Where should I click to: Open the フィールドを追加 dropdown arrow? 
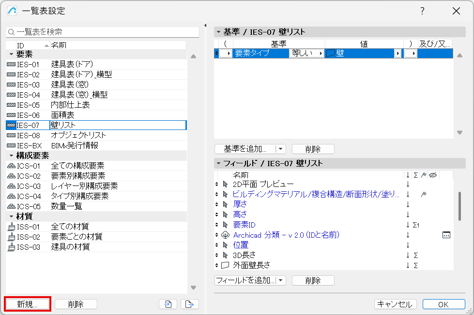[x=281, y=280]
